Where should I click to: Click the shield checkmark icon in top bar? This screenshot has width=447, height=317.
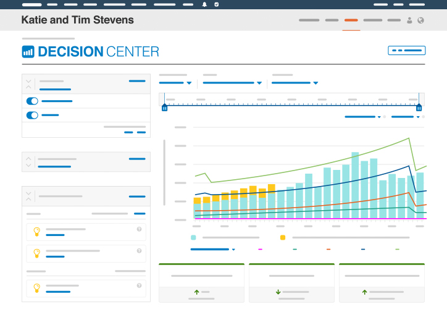217,4
